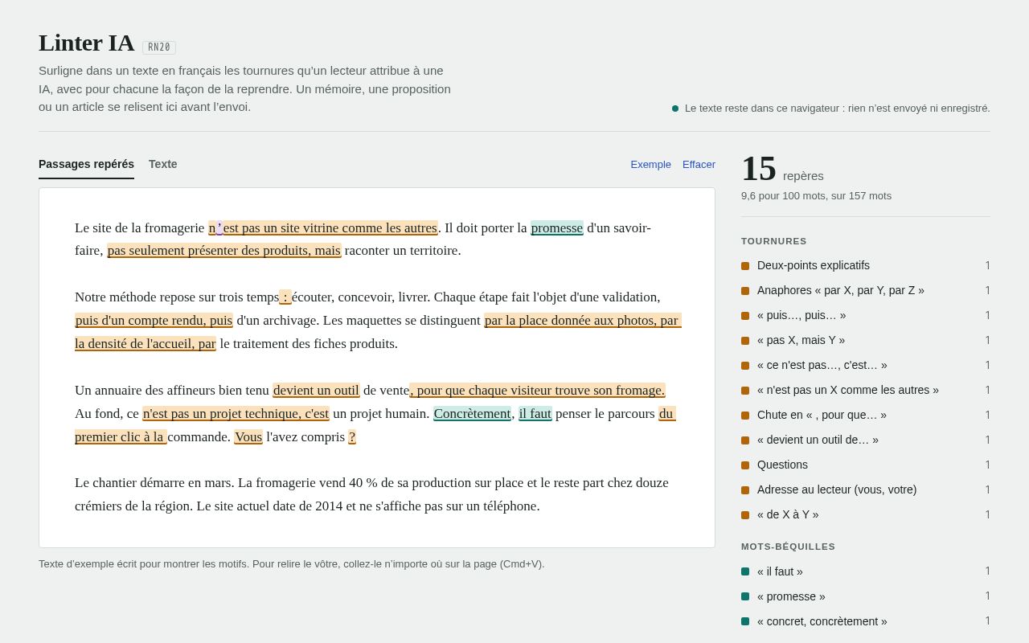This screenshot has width=1029, height=643.
Task: Select the « promesse » filler-word entry
Action: 866,597
